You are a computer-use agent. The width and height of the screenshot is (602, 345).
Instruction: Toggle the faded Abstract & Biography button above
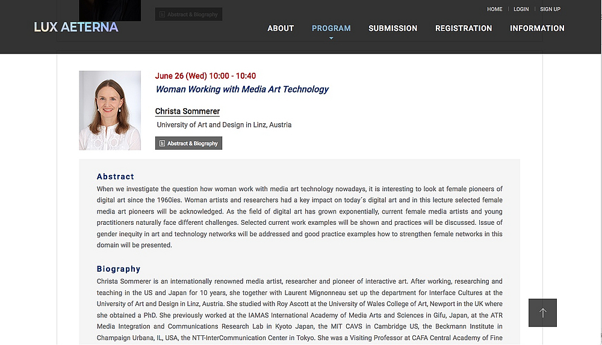coord(188,14)
